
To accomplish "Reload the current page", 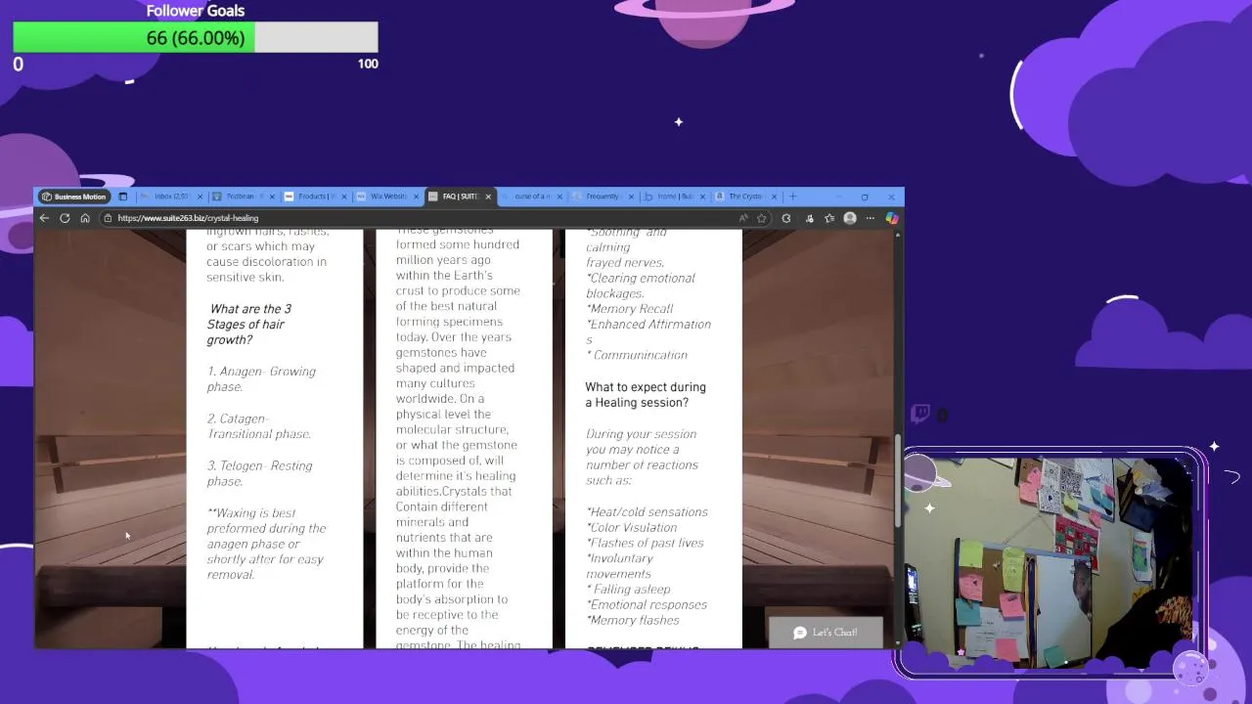I will click(65, 218).
